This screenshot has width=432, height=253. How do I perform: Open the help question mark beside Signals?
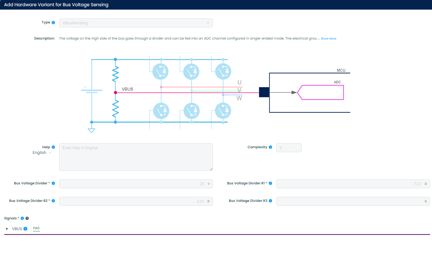point(27,218)
